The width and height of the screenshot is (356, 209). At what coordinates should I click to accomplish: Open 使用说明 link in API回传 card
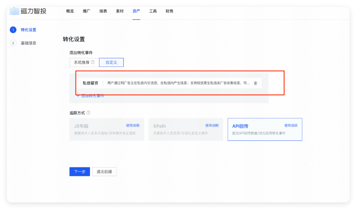point(291,125)
